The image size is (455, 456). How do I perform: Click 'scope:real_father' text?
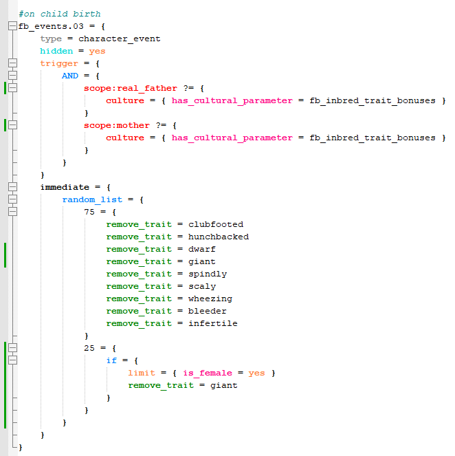131,88
